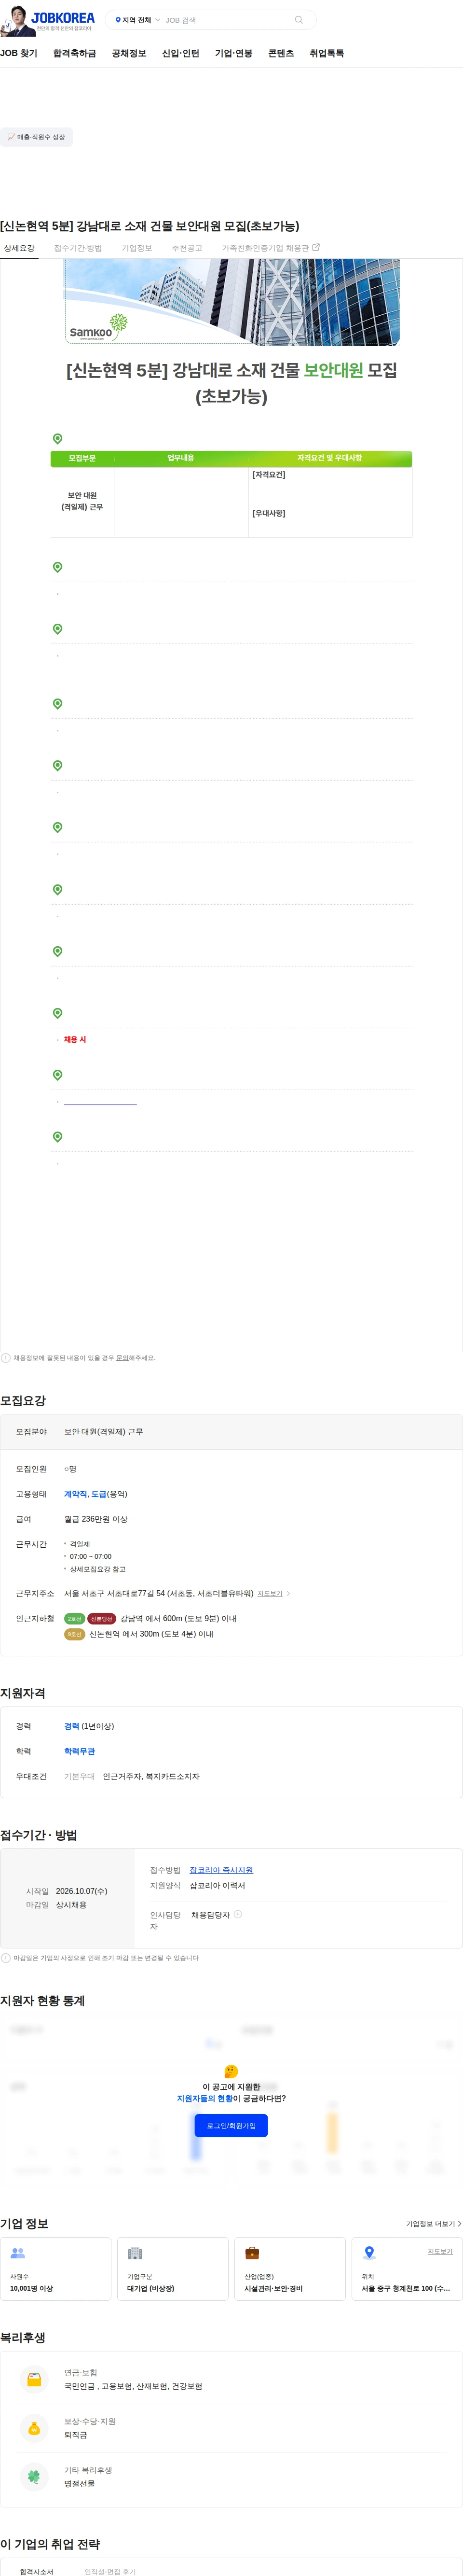The image size is (463, 2576).
Task: Click the green pin above 모집부문 table
Action: [57, 439]
